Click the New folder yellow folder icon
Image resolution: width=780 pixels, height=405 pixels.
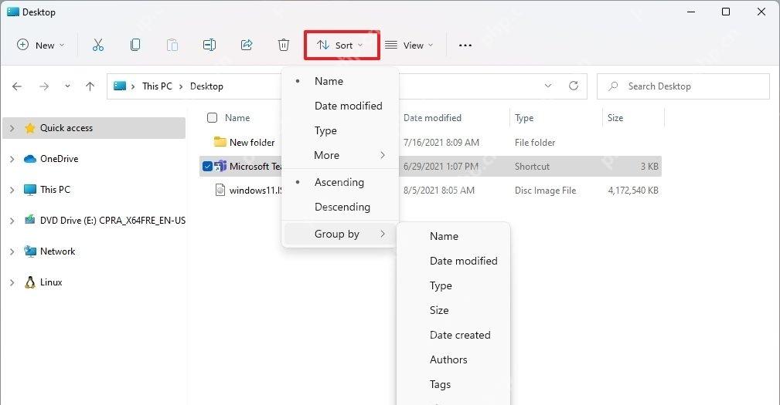click(220, 142)
